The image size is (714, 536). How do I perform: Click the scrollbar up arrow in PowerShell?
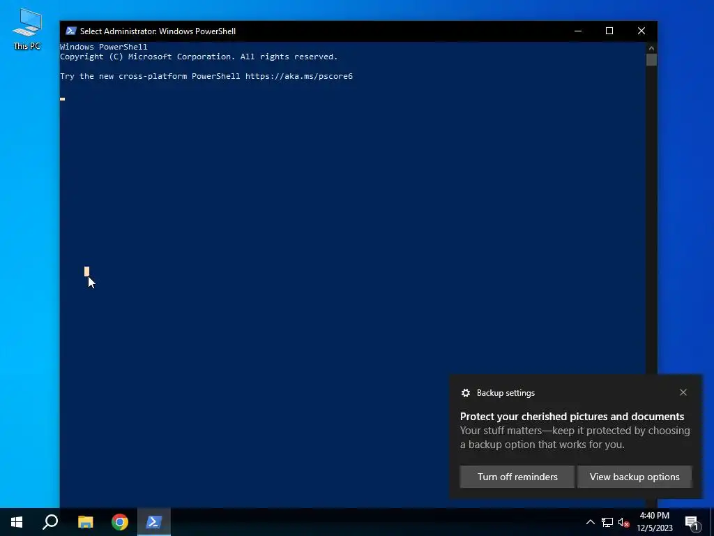coord(651,48)
